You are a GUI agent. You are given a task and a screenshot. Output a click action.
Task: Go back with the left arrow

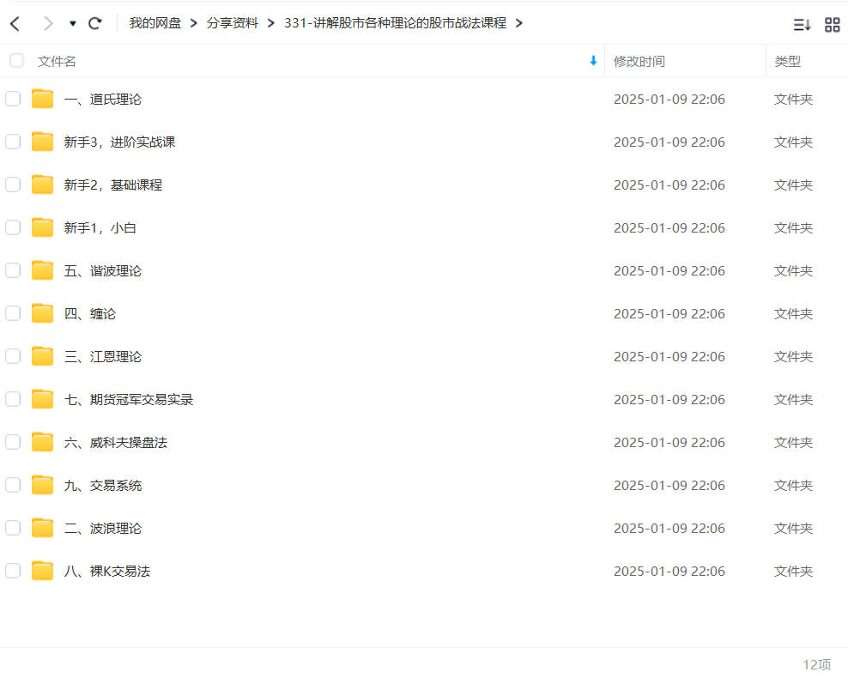[15, 23]
